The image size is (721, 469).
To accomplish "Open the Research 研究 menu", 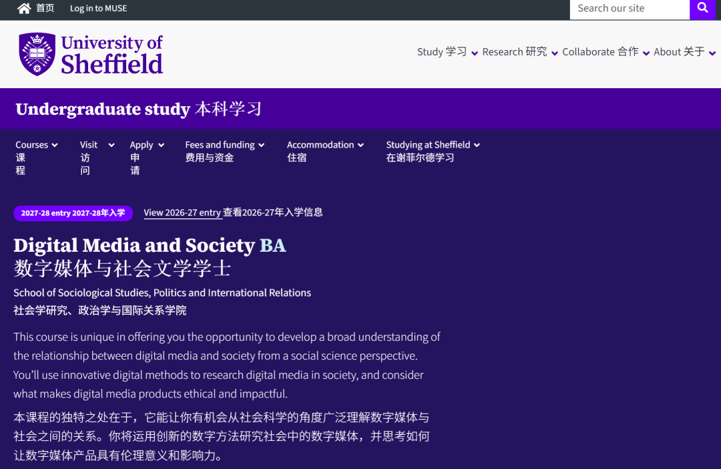I will 515,52.
